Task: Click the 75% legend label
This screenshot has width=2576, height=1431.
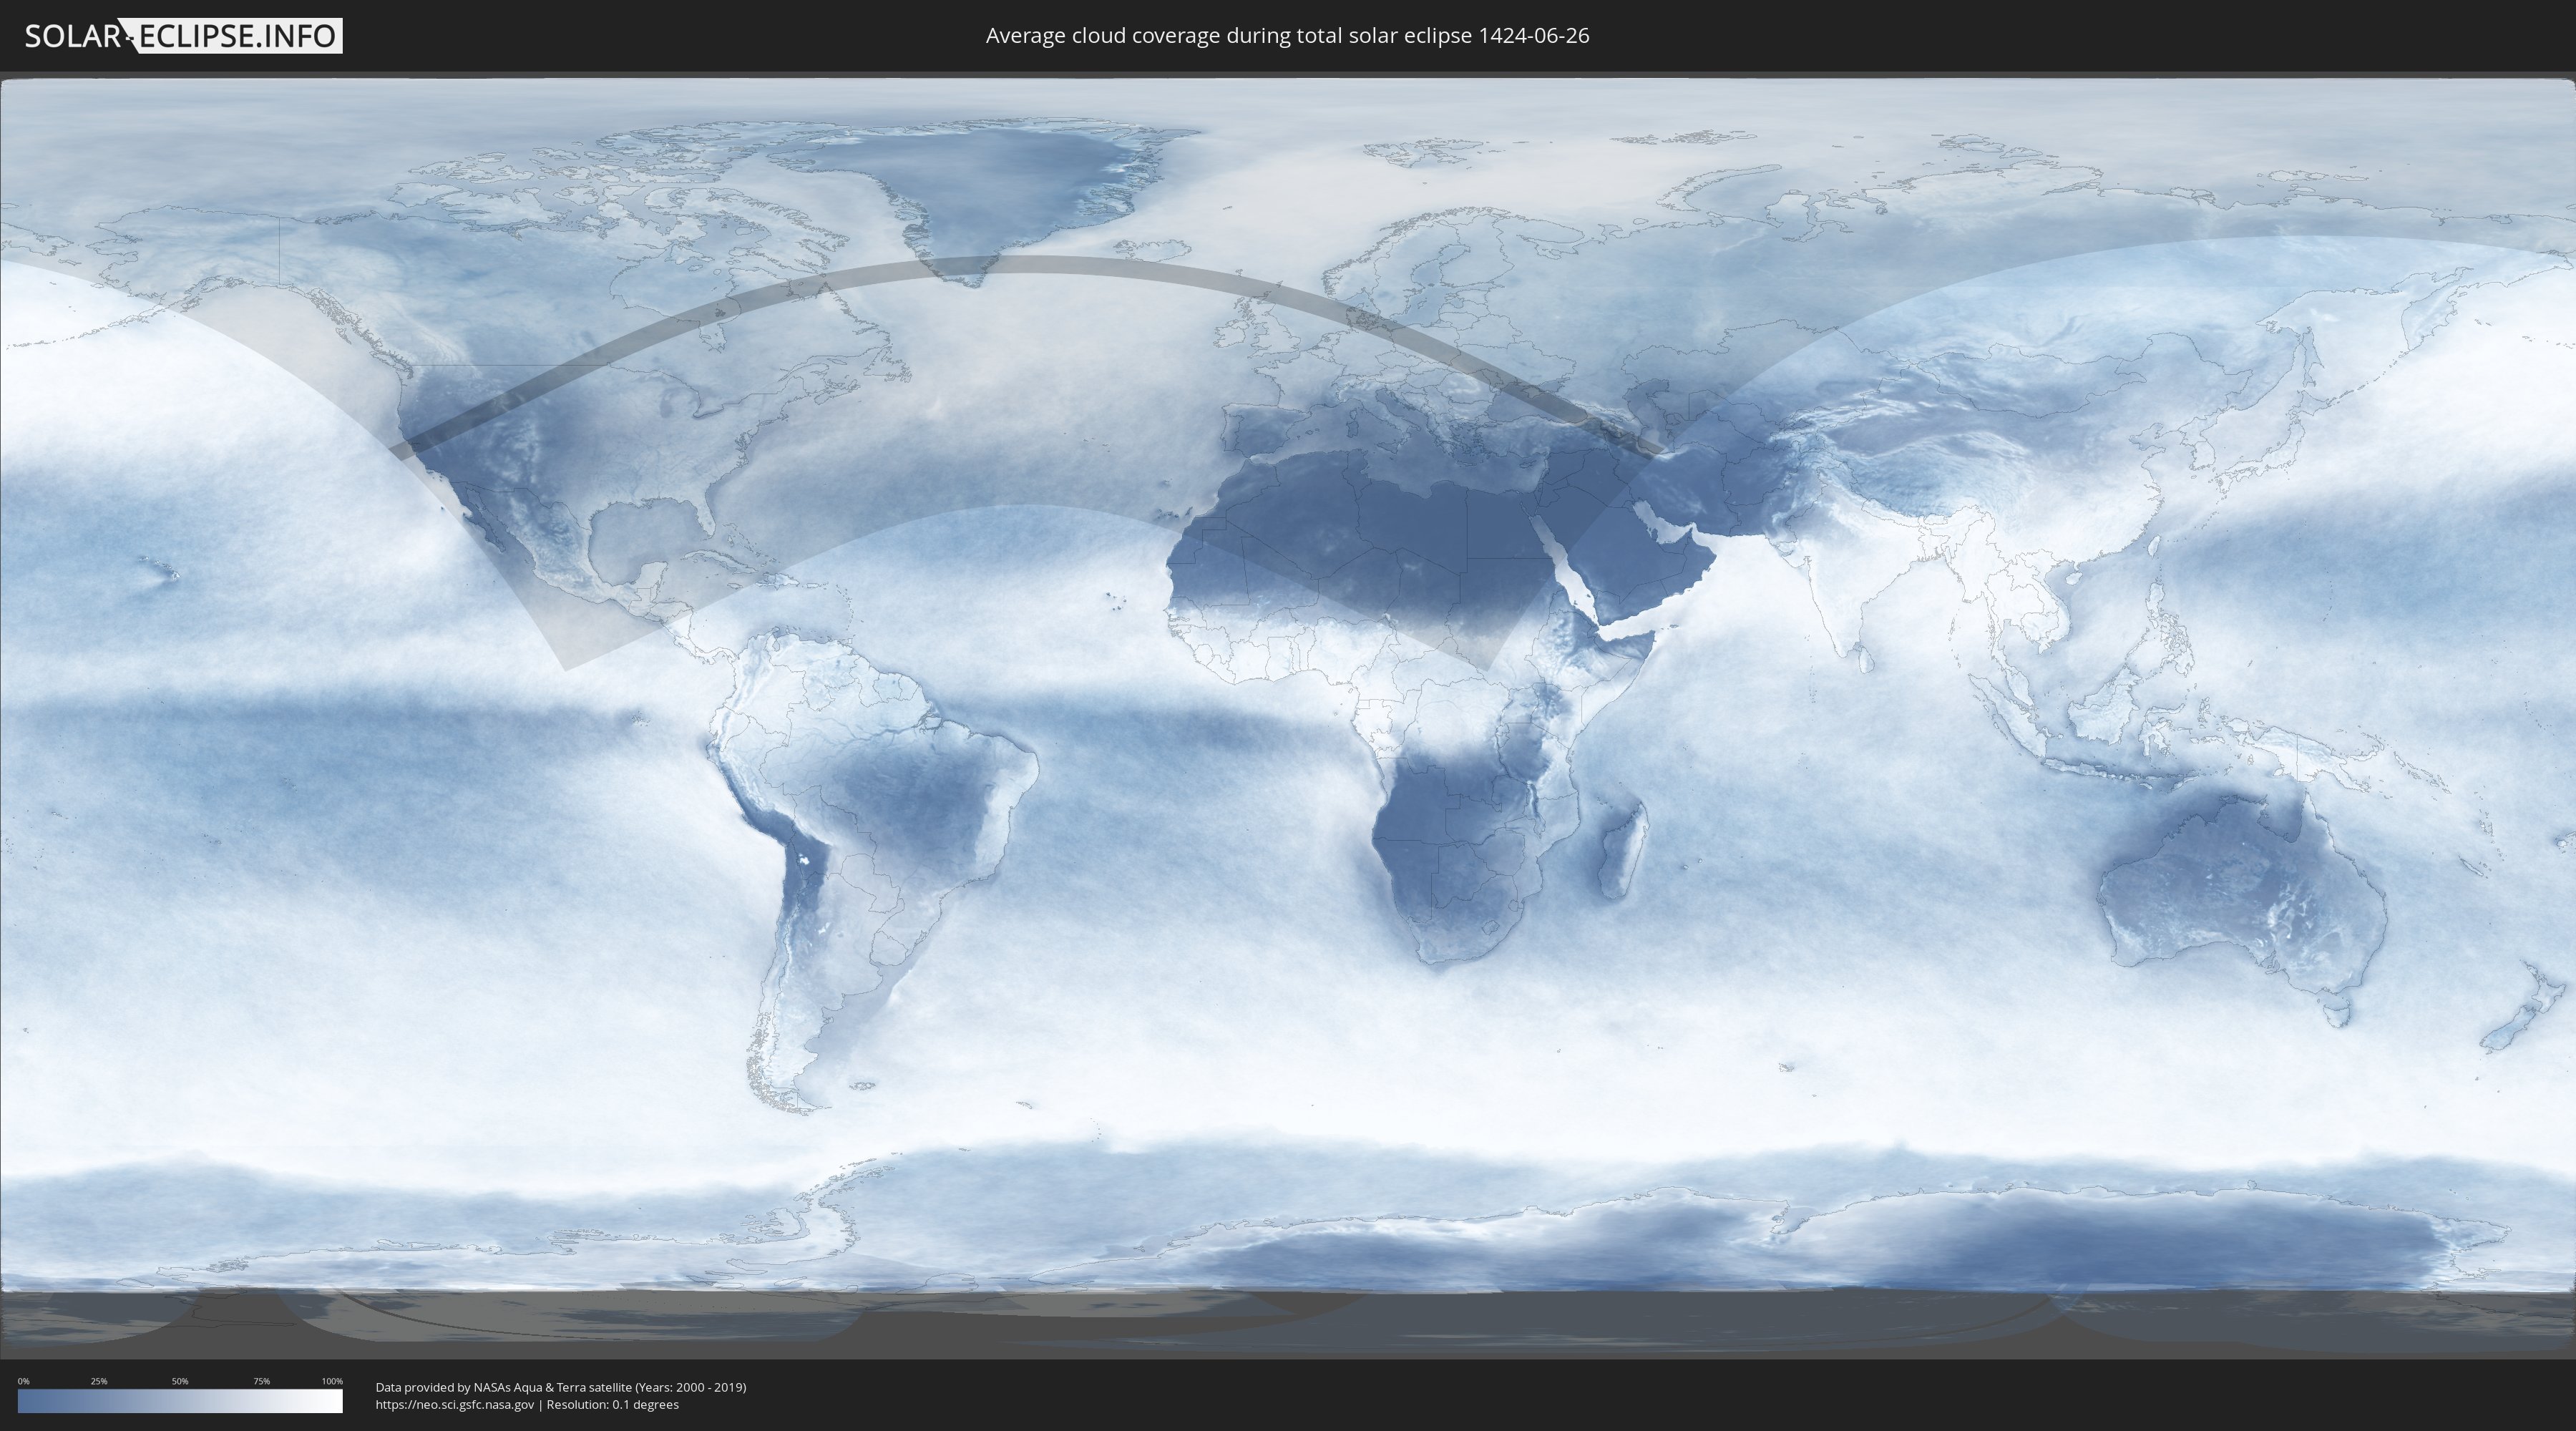Action: pos(261,1381)
